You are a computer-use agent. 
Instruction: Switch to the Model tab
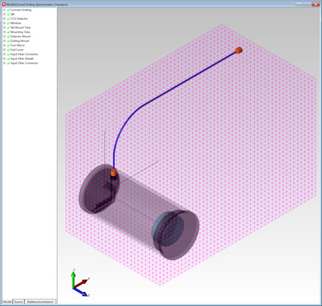[x=7, y=302]
